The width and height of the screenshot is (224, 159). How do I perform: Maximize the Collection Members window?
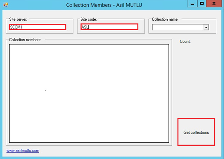pos(202,4)
